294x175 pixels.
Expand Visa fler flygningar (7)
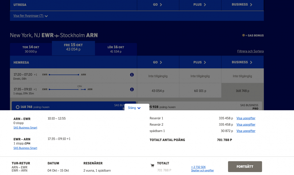pyautogui.click(x=31, y=16)
